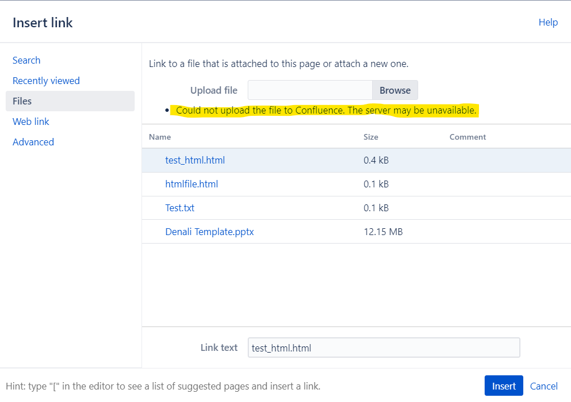Screen dimensions: 571x402
Task: Open the Recently viewed tab
Action: [x=46, y=81]
